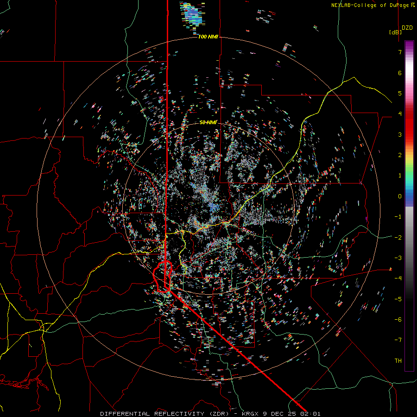Click the 100 NMI range ring label
Screen dimensions: 417x417
(208, 37)
